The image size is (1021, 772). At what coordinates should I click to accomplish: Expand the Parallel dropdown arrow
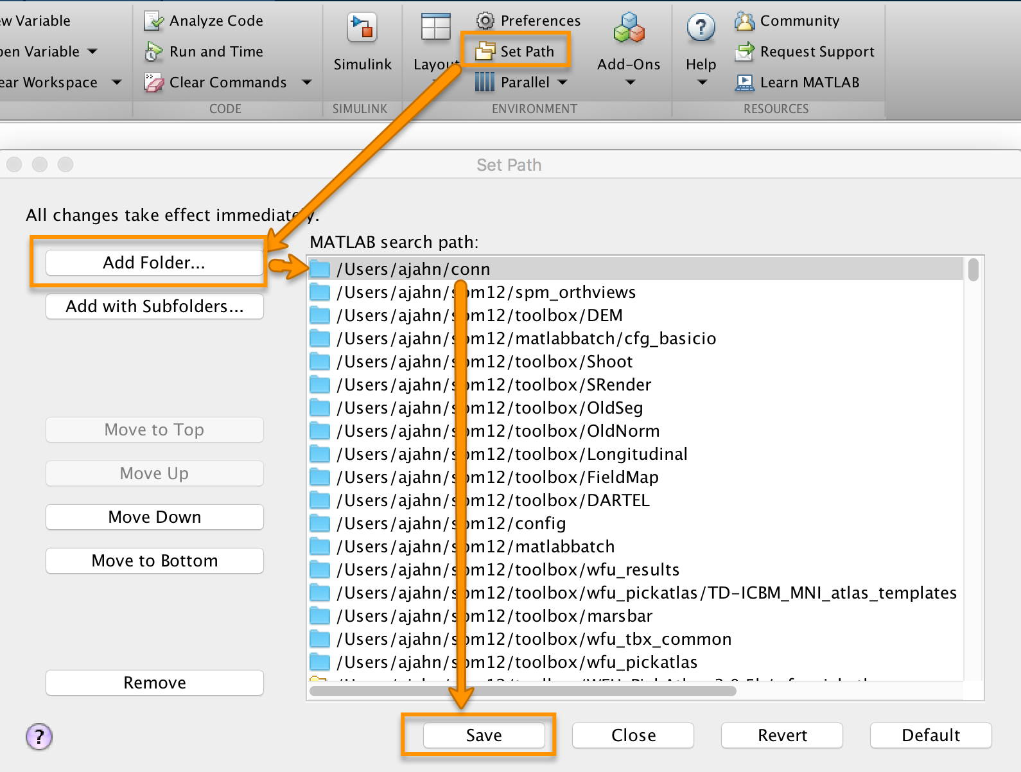pyautogui.click(x=563, y=82)
